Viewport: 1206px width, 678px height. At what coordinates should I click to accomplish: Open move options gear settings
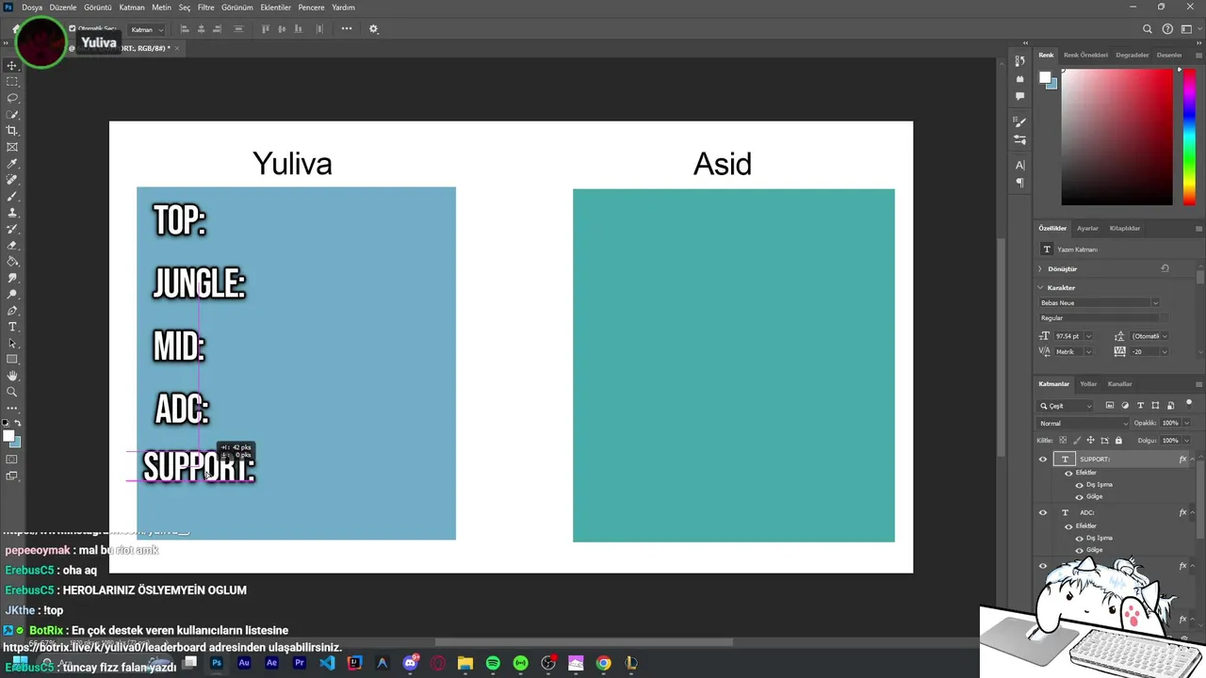(373, 29)
